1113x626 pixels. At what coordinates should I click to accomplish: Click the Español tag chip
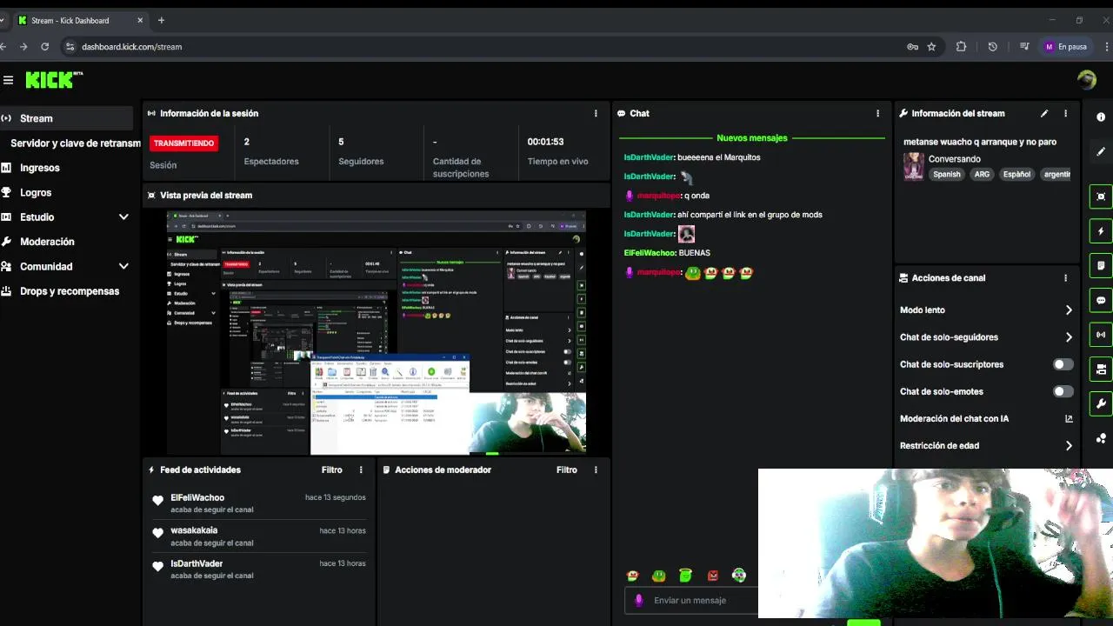(x=1016, y=174)
